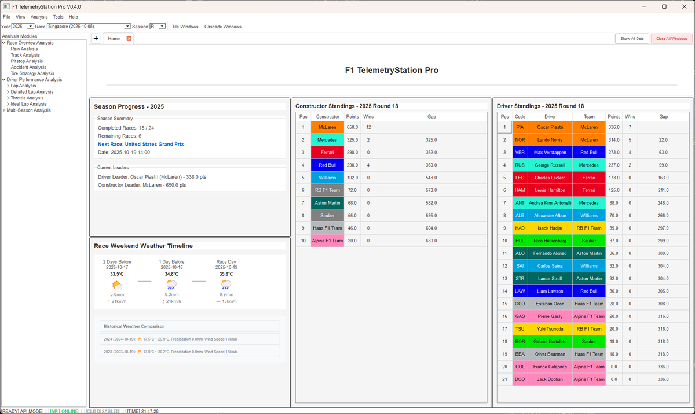The height and width of the screenshot is (414, 695).
Task: Click the driver standings row number 21
Action: point(504,379)
